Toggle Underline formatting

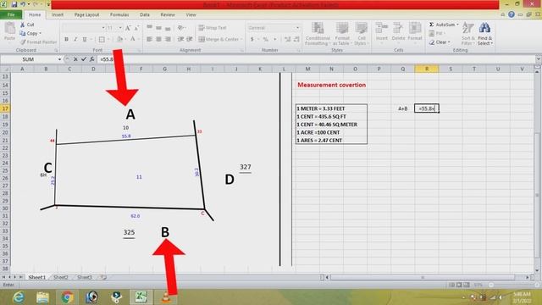click(x=85, y=40)
